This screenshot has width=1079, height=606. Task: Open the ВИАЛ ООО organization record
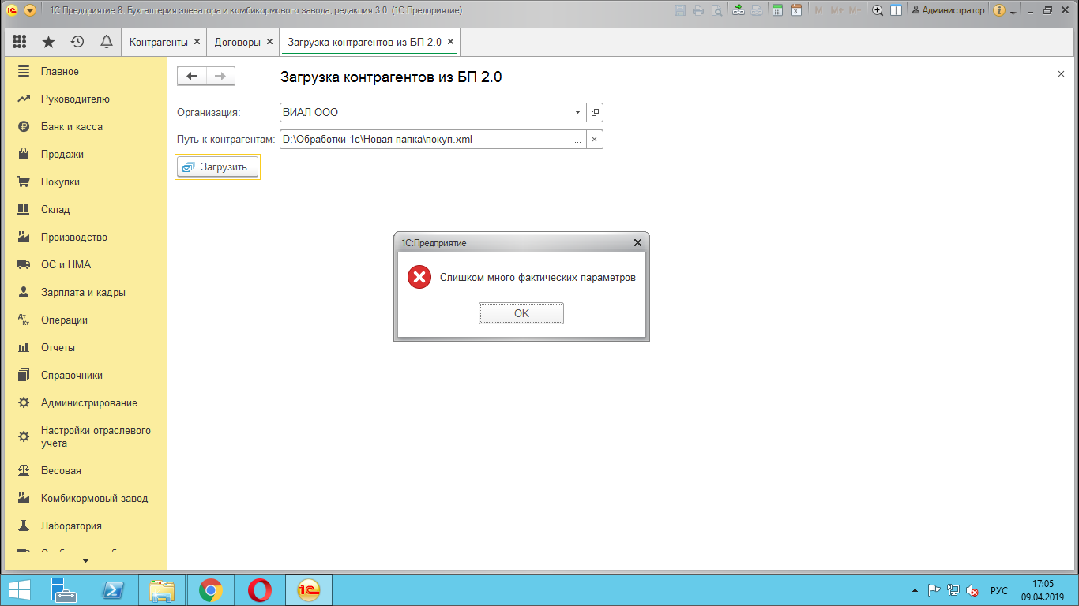pos(596,112)
